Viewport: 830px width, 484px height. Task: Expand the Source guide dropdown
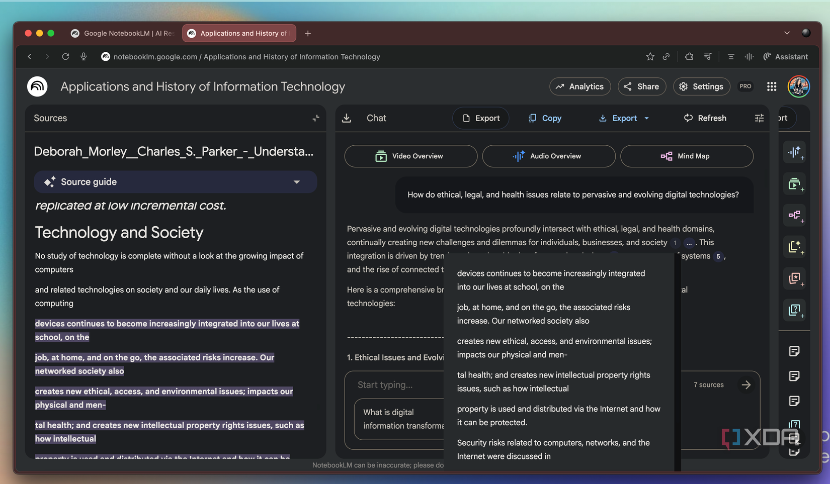tap(176, 182)
